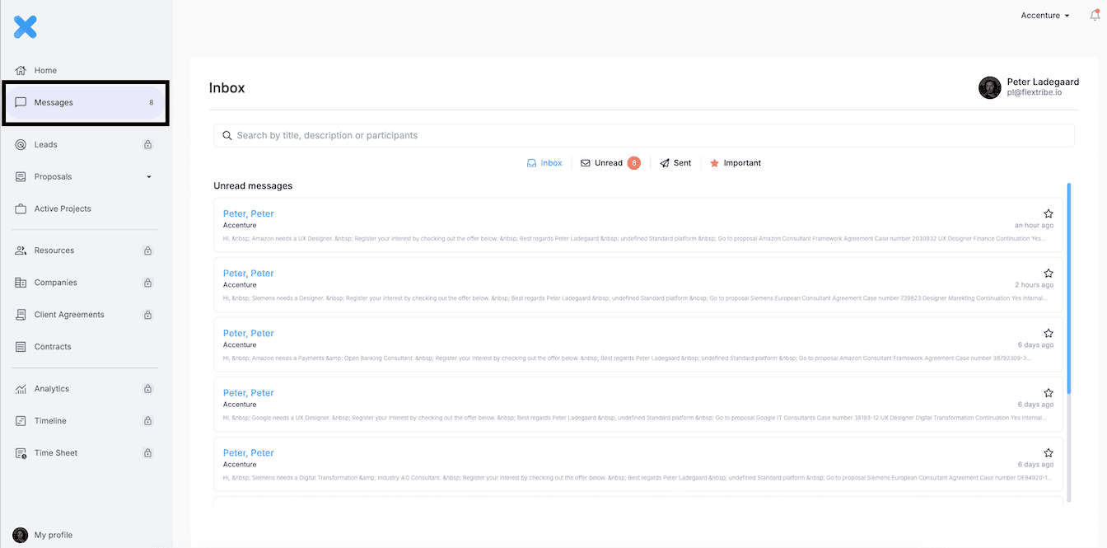The height and width of the screenshot is (548, 1107).
Task: Click the Messages chat bubble icon
Action: (21, 103)
